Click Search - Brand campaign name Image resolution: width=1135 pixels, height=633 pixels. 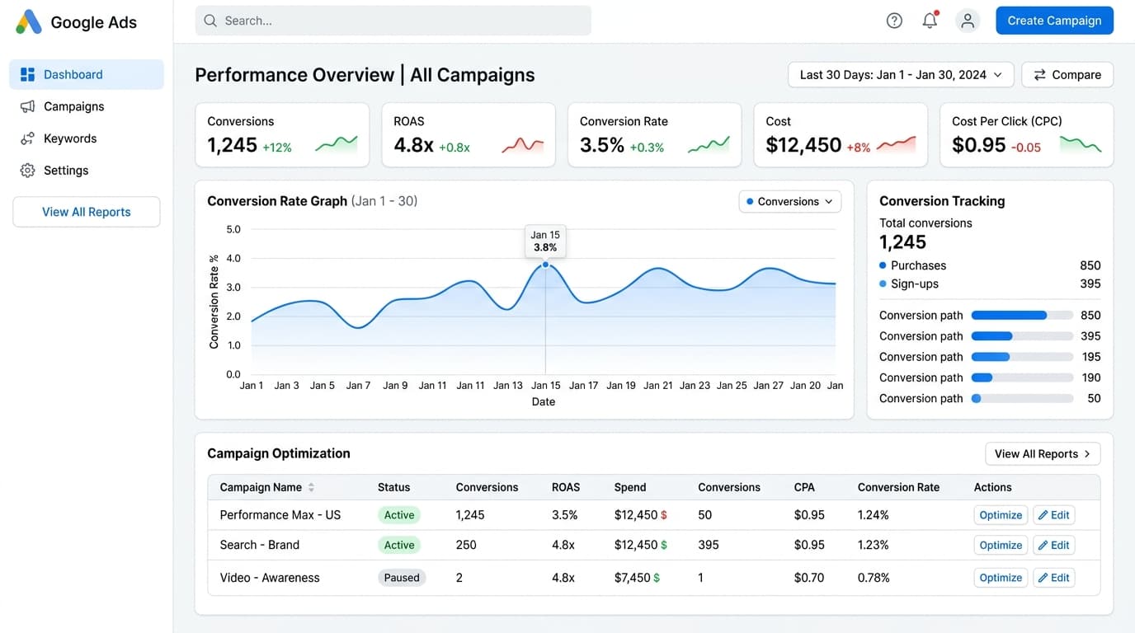(260, 545)
